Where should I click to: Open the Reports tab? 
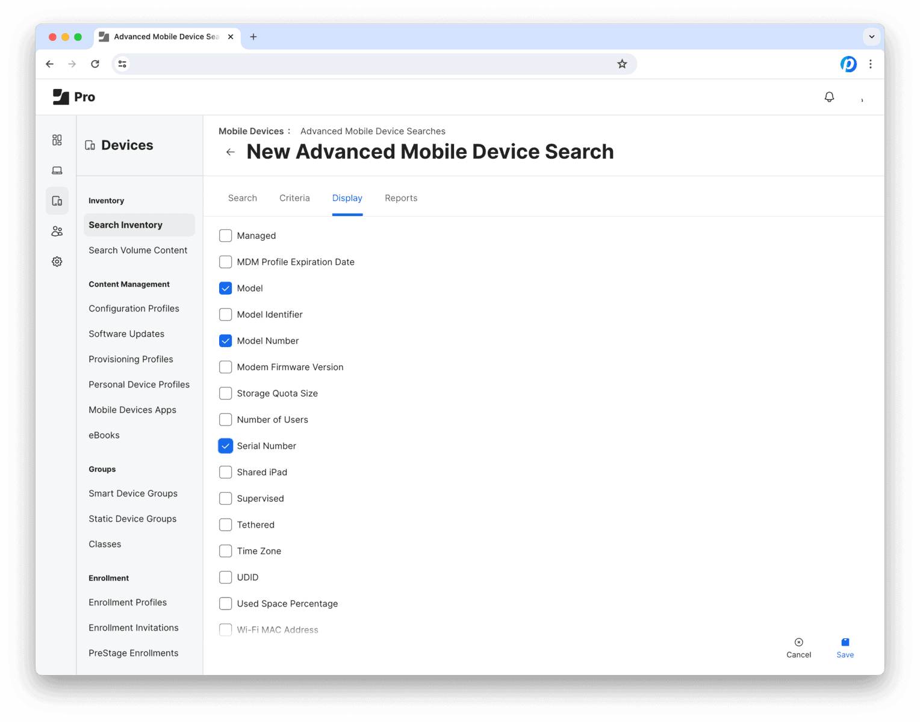pyautogui.click(x=401, y=198)
